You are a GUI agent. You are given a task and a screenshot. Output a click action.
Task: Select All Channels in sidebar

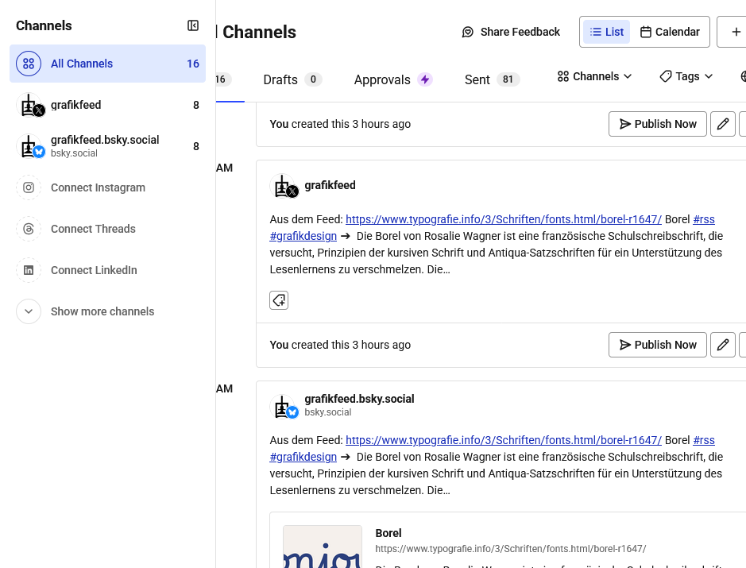[x=107, y=64]
